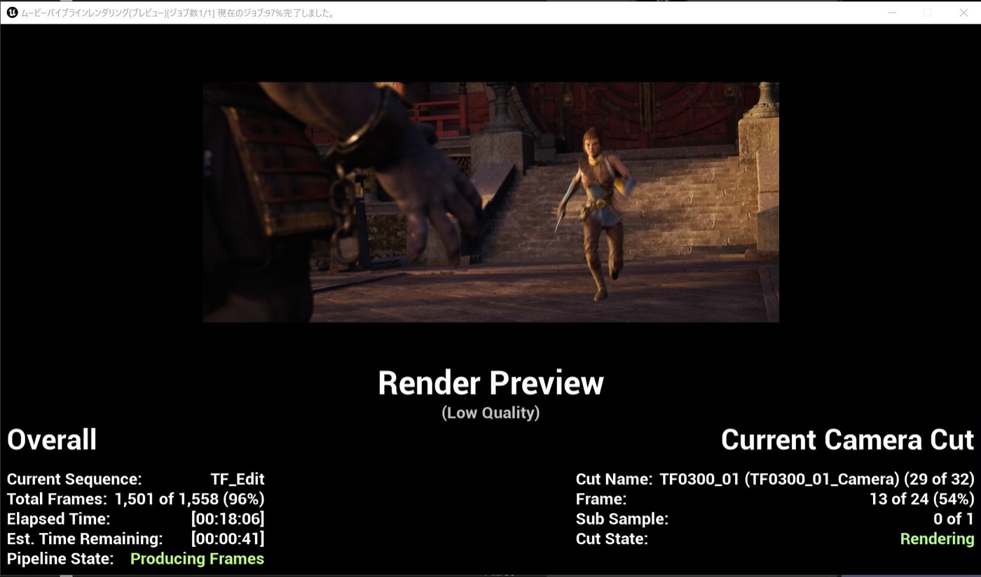Click the Current Sequence: label

(74, 480)
